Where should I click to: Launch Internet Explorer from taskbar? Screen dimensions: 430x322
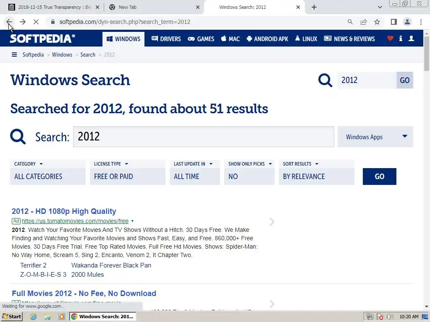[33, 317]
